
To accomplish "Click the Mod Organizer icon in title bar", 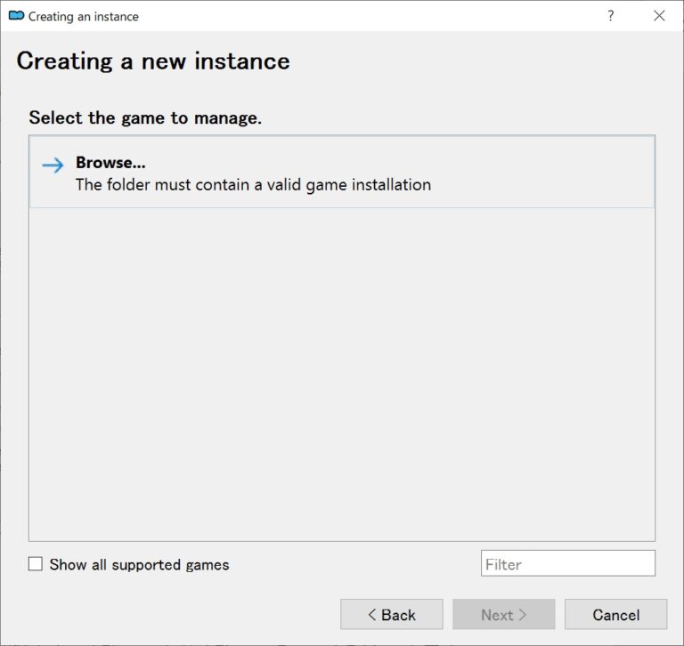I will click(x=16, y=16).
